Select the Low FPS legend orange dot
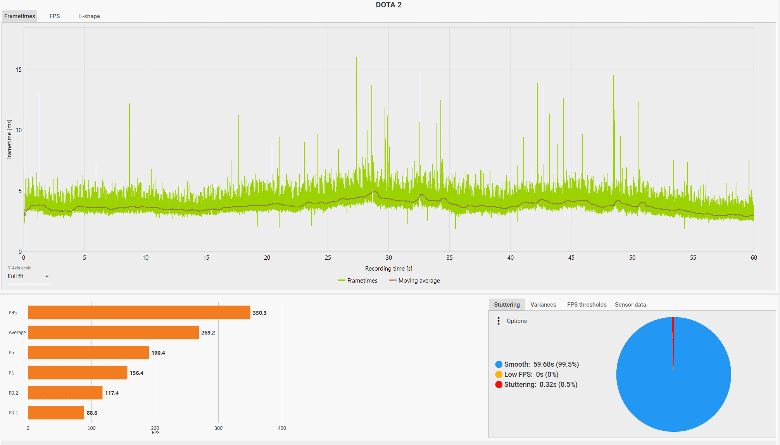This screenshot has height=445, width=780. click(499, 374)
